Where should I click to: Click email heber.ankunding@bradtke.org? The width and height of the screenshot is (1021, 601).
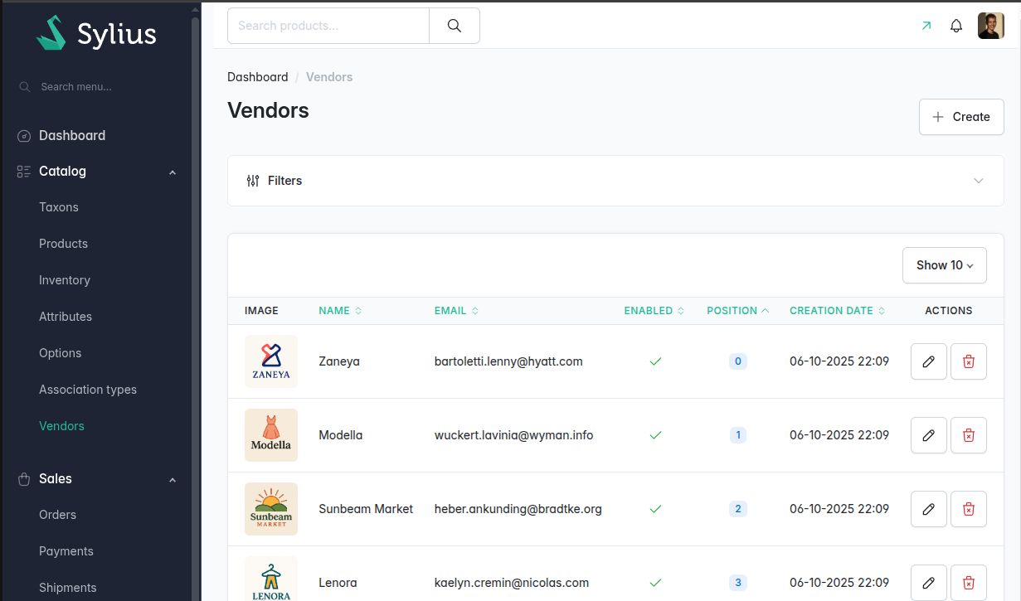coord(518,509)
